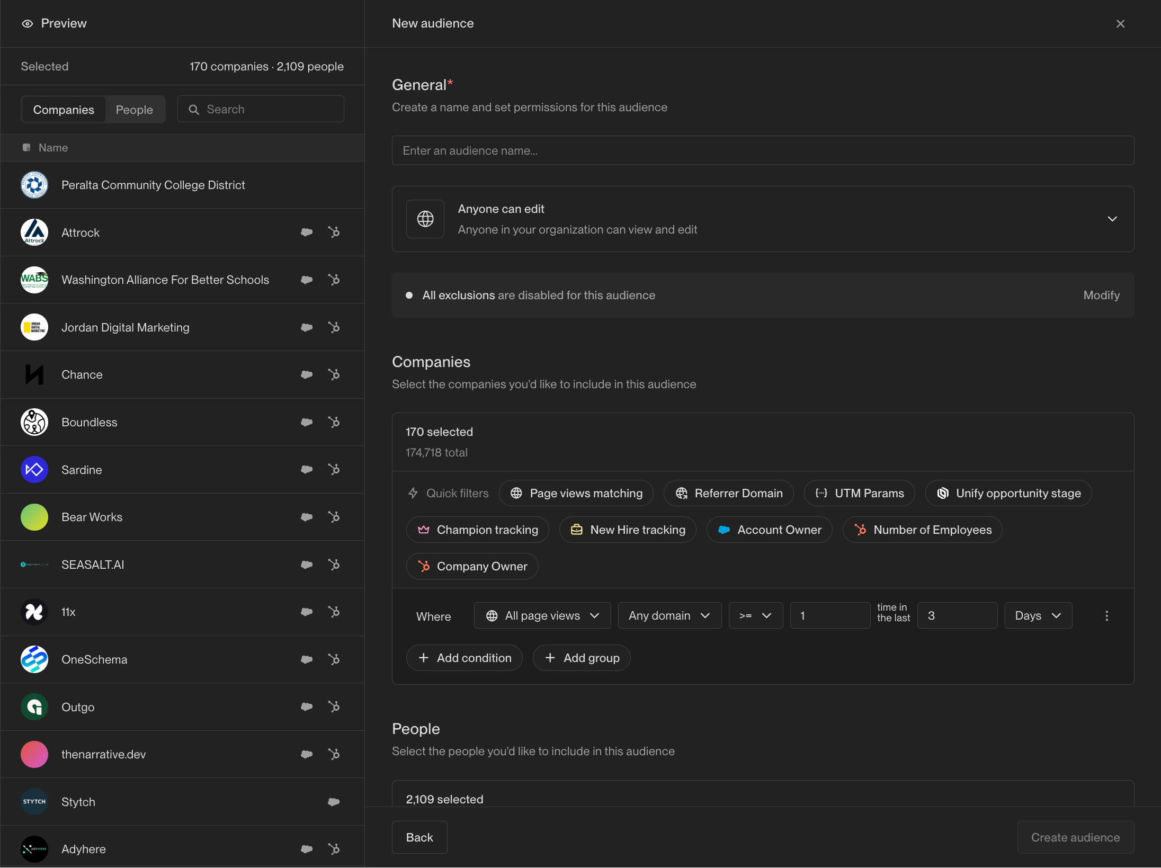Apply the Number of Employees quick filter
1161x868 pixels.
click(922, 530)
